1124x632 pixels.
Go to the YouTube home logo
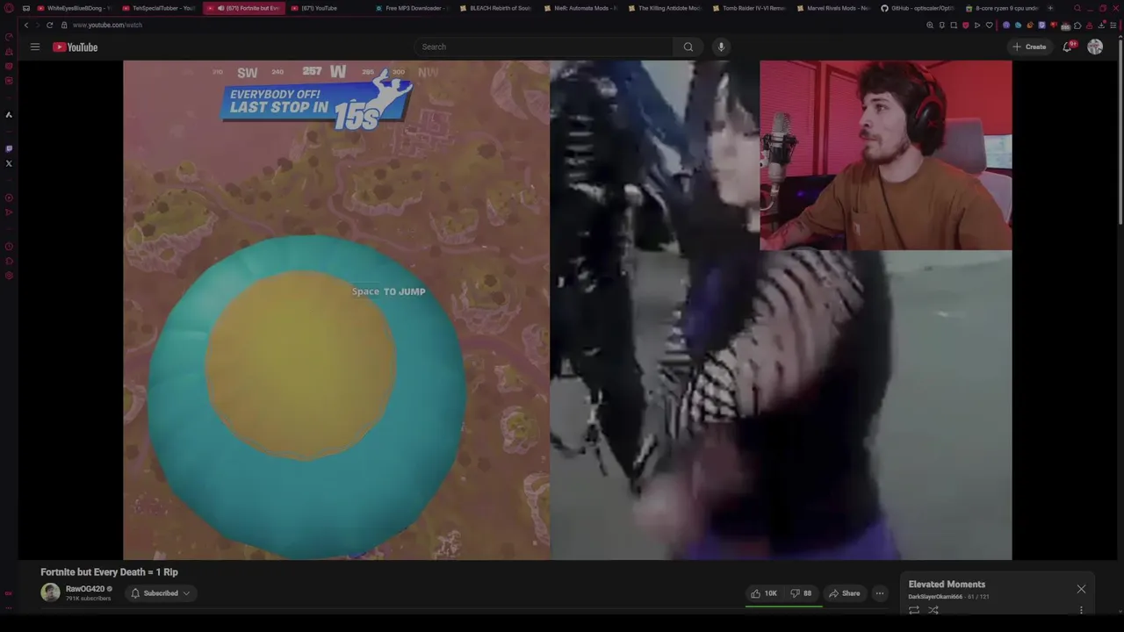75,47
